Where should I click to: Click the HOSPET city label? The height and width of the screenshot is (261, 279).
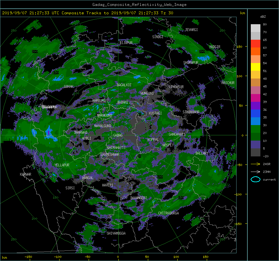(168, 145)
